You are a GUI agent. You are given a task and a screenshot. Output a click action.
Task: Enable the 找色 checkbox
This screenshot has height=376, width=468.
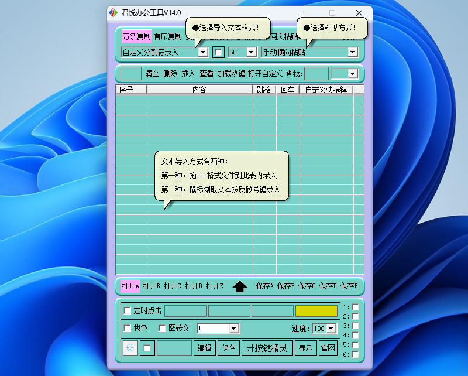tap(128, 328)
